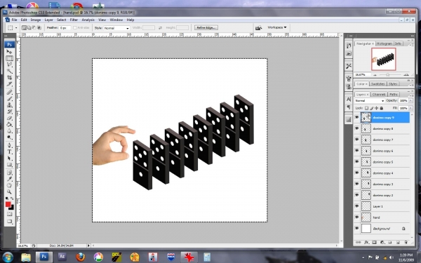Open the Paragraph panel icon in dock
Image resolution: width=421 pixels, height=263 pixels.
[349, 107]
